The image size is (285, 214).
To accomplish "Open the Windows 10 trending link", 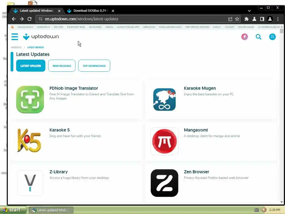I will click(43, 27).
